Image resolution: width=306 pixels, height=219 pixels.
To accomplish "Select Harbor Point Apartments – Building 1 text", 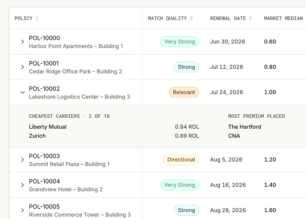I will pos(76,46).
